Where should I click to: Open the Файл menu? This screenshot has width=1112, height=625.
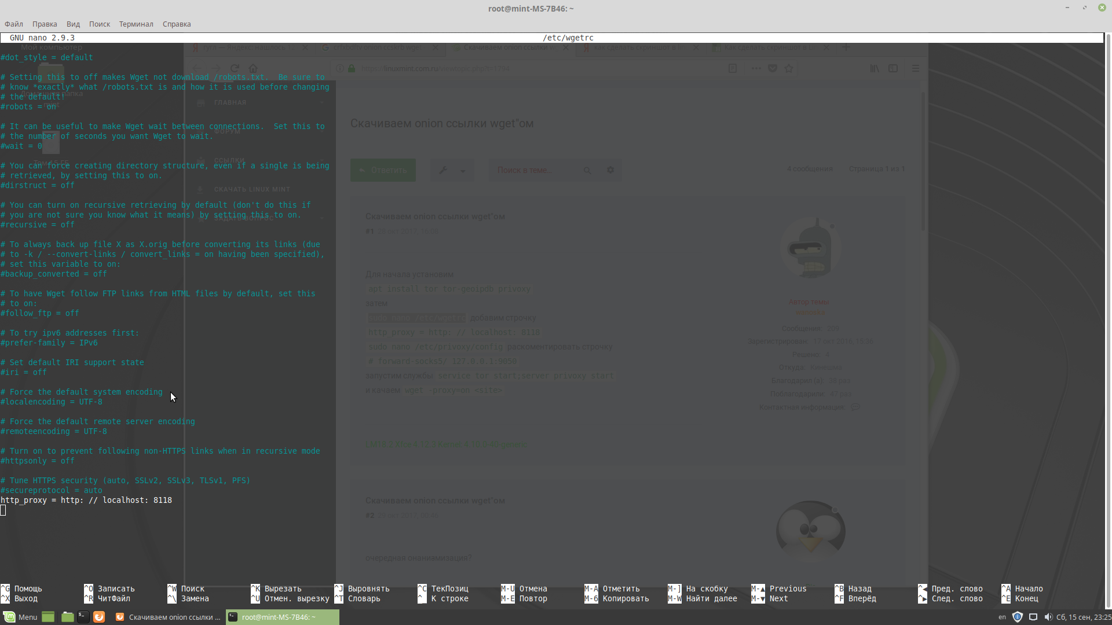[14, 24]
